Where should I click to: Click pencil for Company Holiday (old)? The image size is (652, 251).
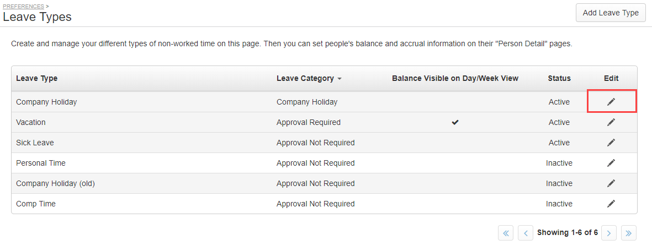point(611,183)
